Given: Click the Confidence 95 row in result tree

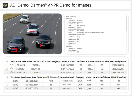Looking at the screenshot, I should [x=74, y=52].
